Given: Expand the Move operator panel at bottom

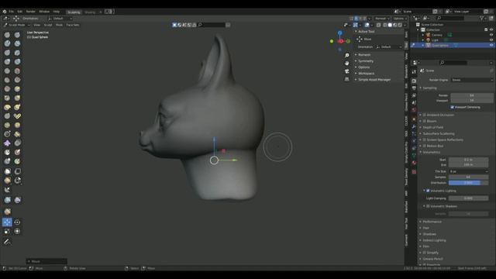Looking at the screenshot, I should (46, 262).
